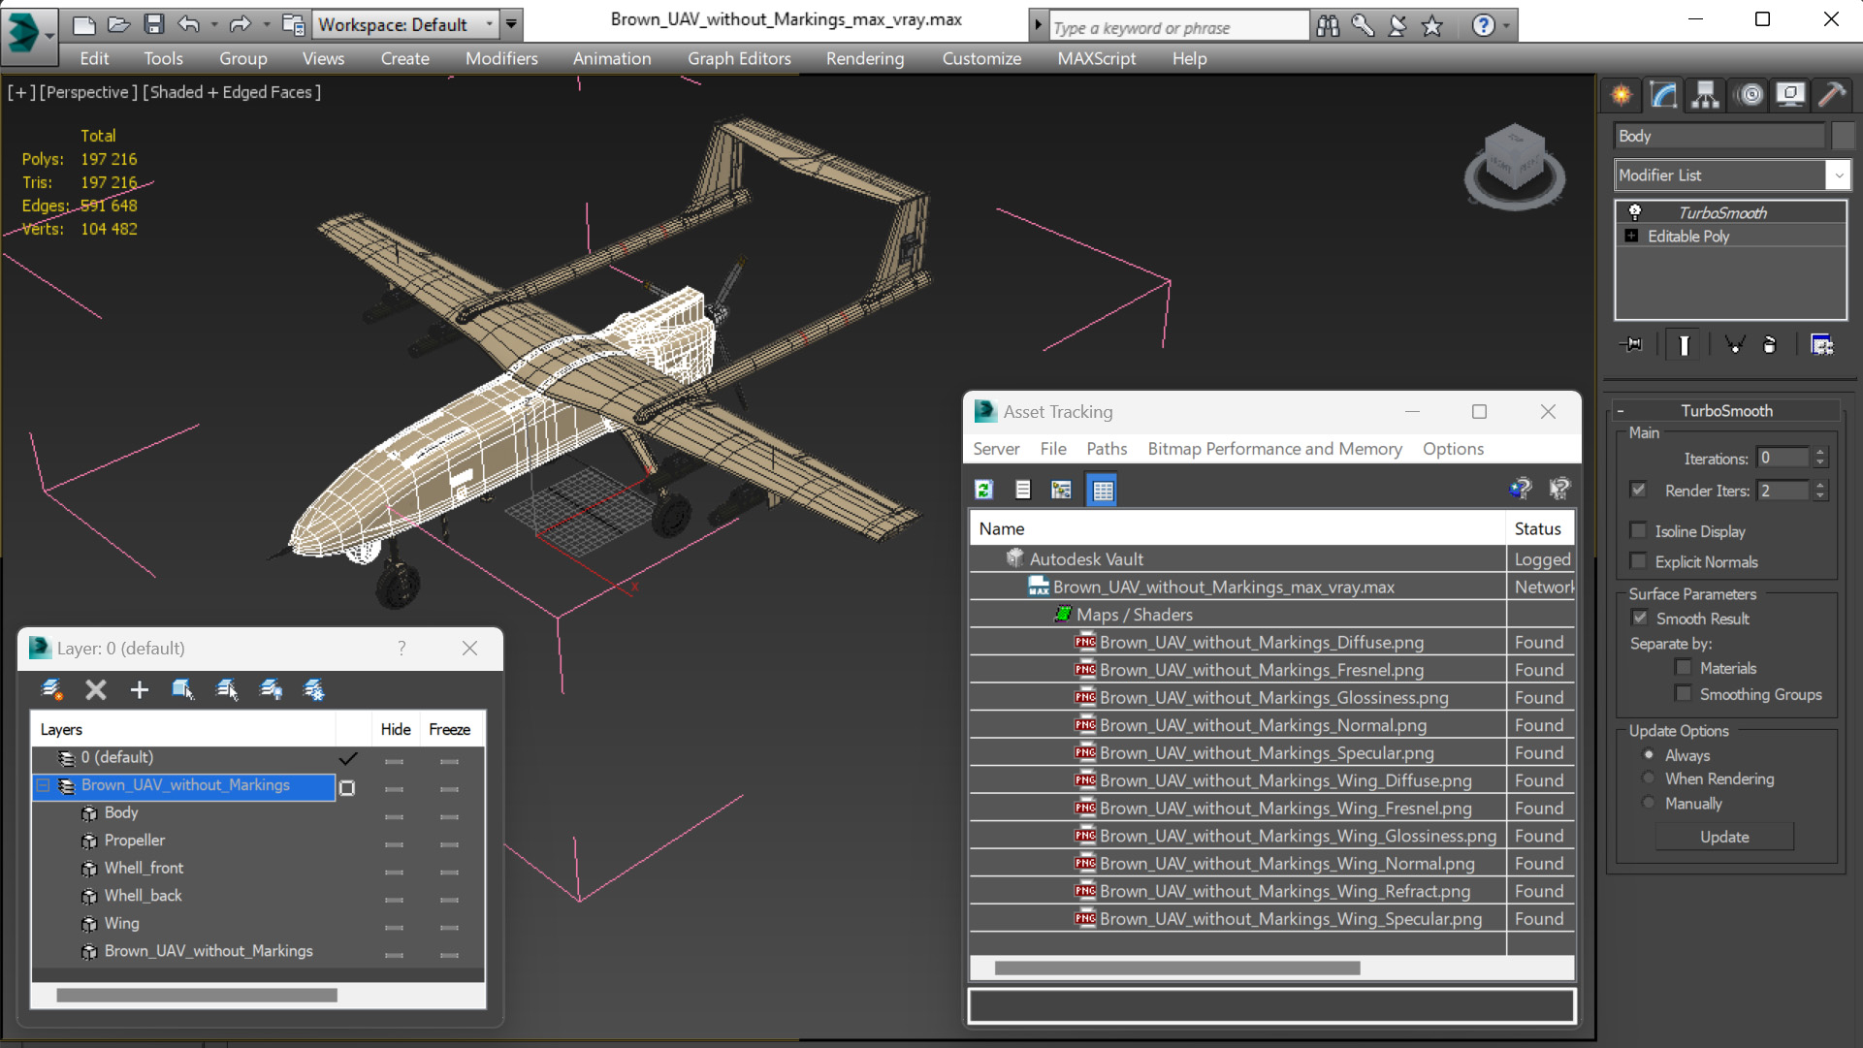Open the Display command panel tab

pos(1790,95)
